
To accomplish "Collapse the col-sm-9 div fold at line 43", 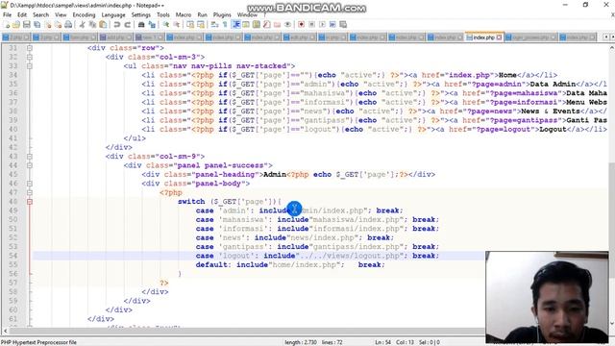I will click(30, 156).
